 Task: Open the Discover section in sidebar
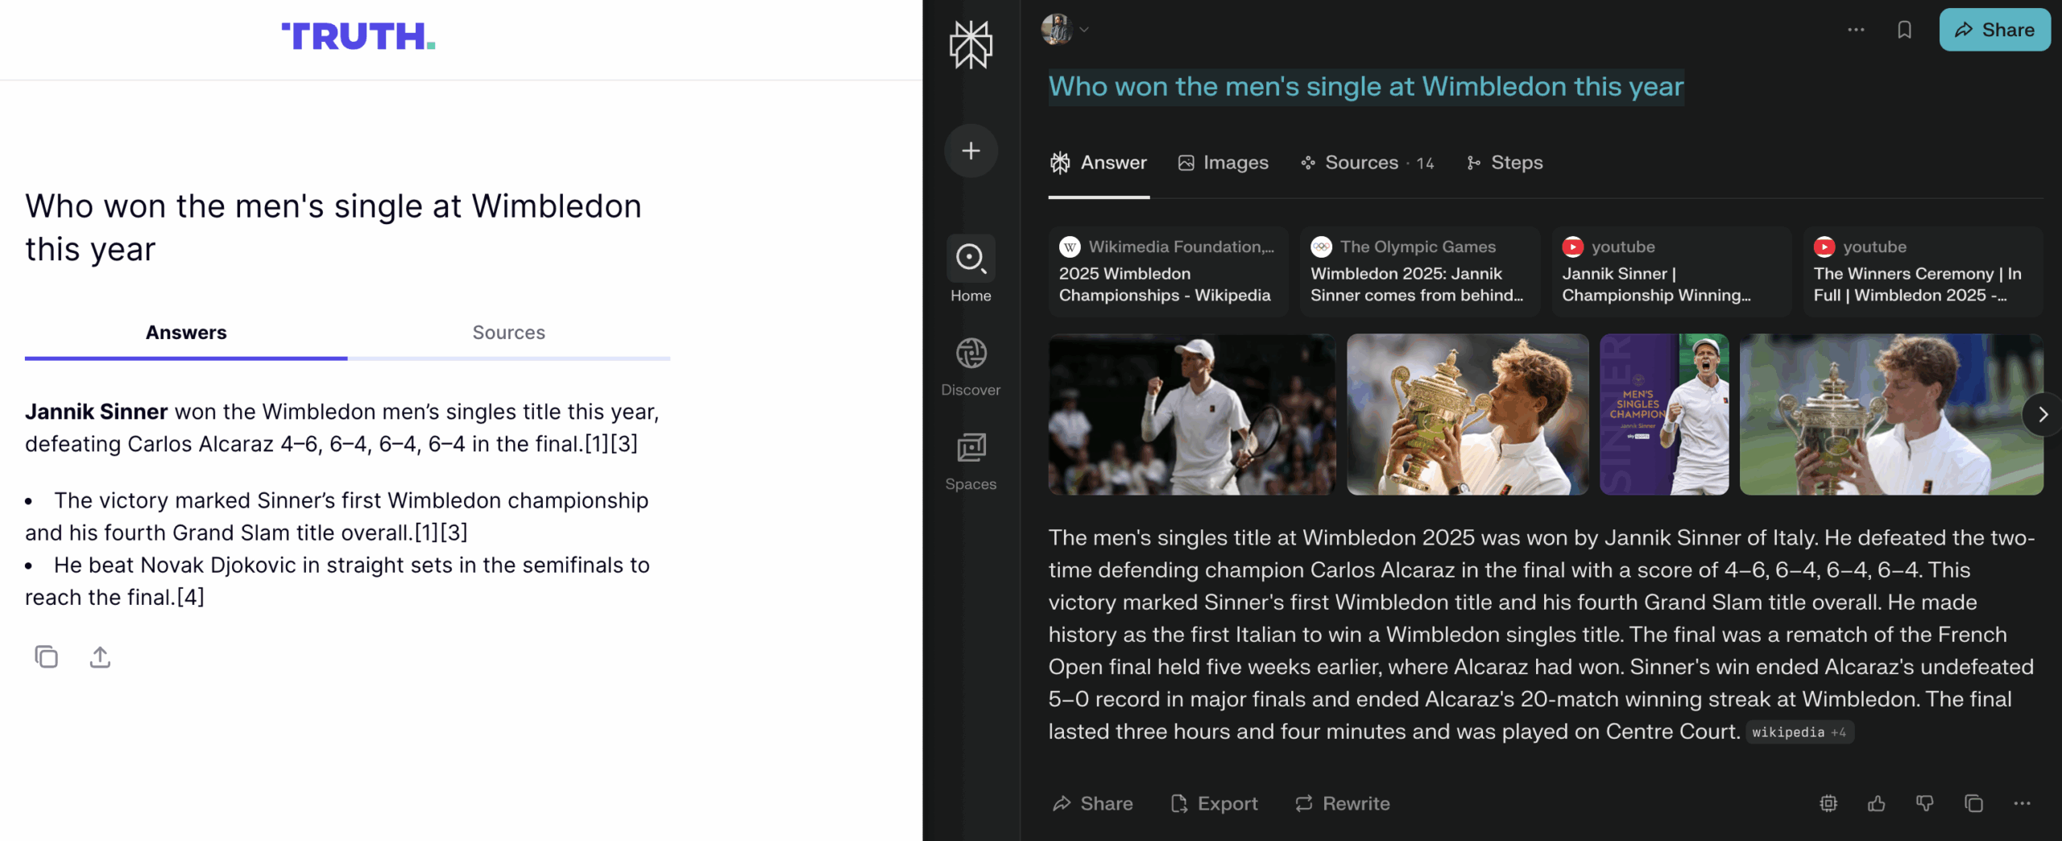pyautogui.click(x=971, y=367)
